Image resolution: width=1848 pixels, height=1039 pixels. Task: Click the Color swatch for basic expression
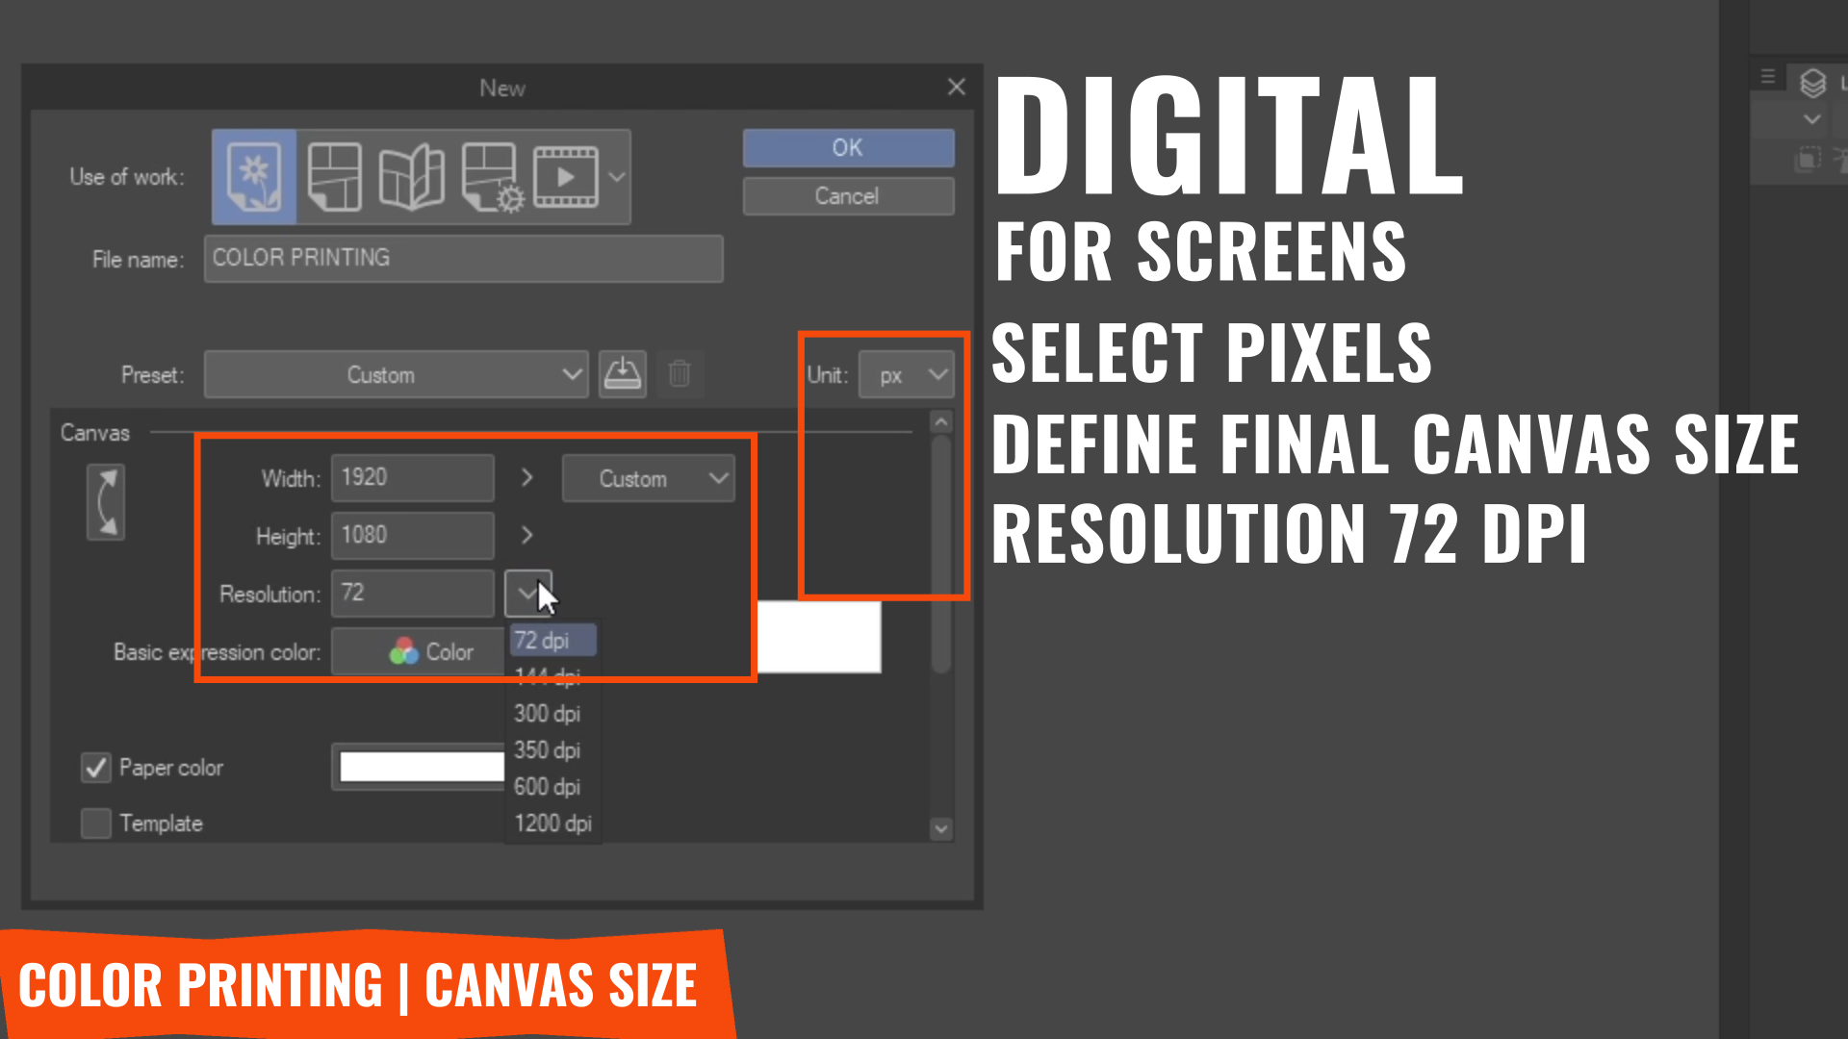402,650
